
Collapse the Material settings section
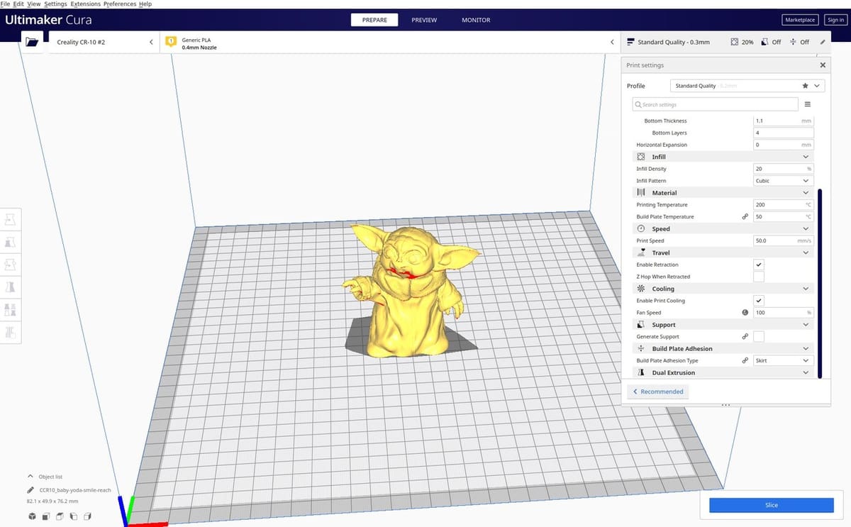[x=723, y=193]
